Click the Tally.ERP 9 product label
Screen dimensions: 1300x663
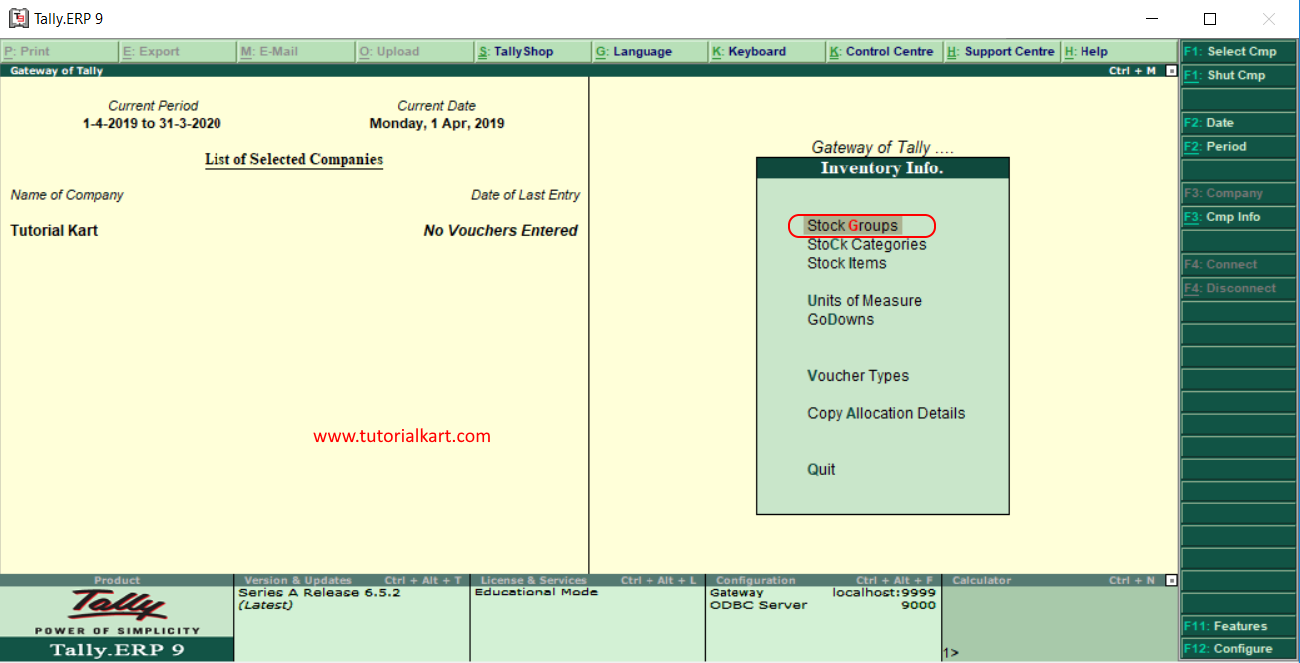point(117,650)
